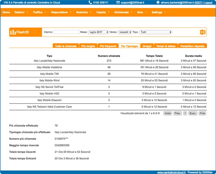Switch to Tempi di attesa tab
Screen dimensions: 216x174
pos(166,46)
